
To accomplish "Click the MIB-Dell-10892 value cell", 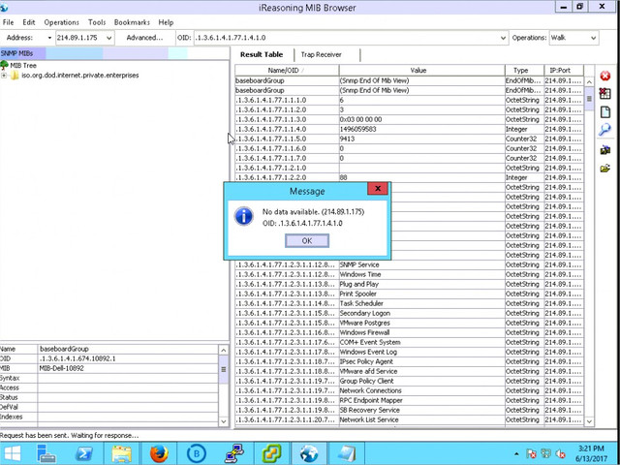I will point(128,368).
